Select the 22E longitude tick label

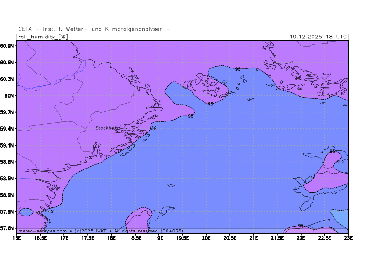pyautogui.click(x=301, y=237)
